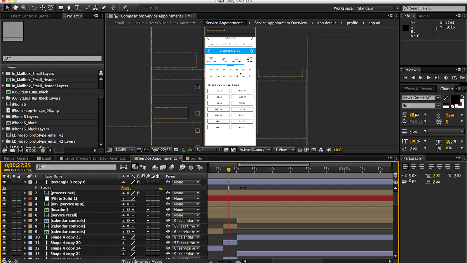Open the magnification ratio dropdown
Viewport: 467px width, 263px height.
132,150
